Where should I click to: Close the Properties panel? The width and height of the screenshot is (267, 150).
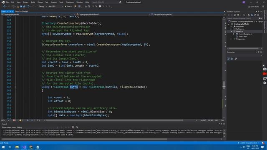point(261,52)
